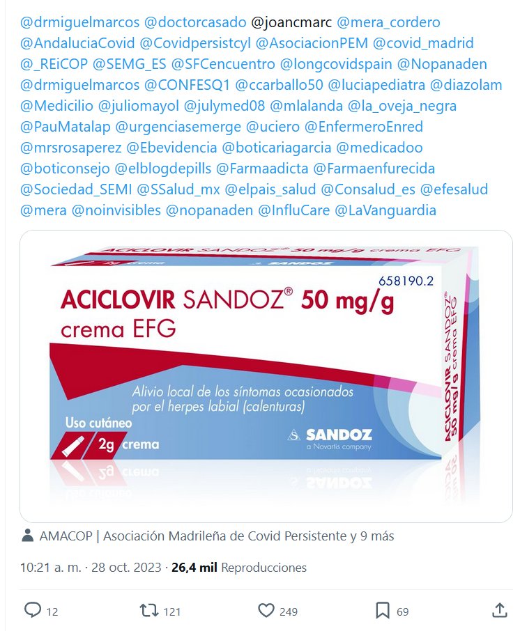Image resolution: width=520 pixels, height=631 pixels.
Task: Visit the @LaVanguardia profile mention
Action: point(385,210)
